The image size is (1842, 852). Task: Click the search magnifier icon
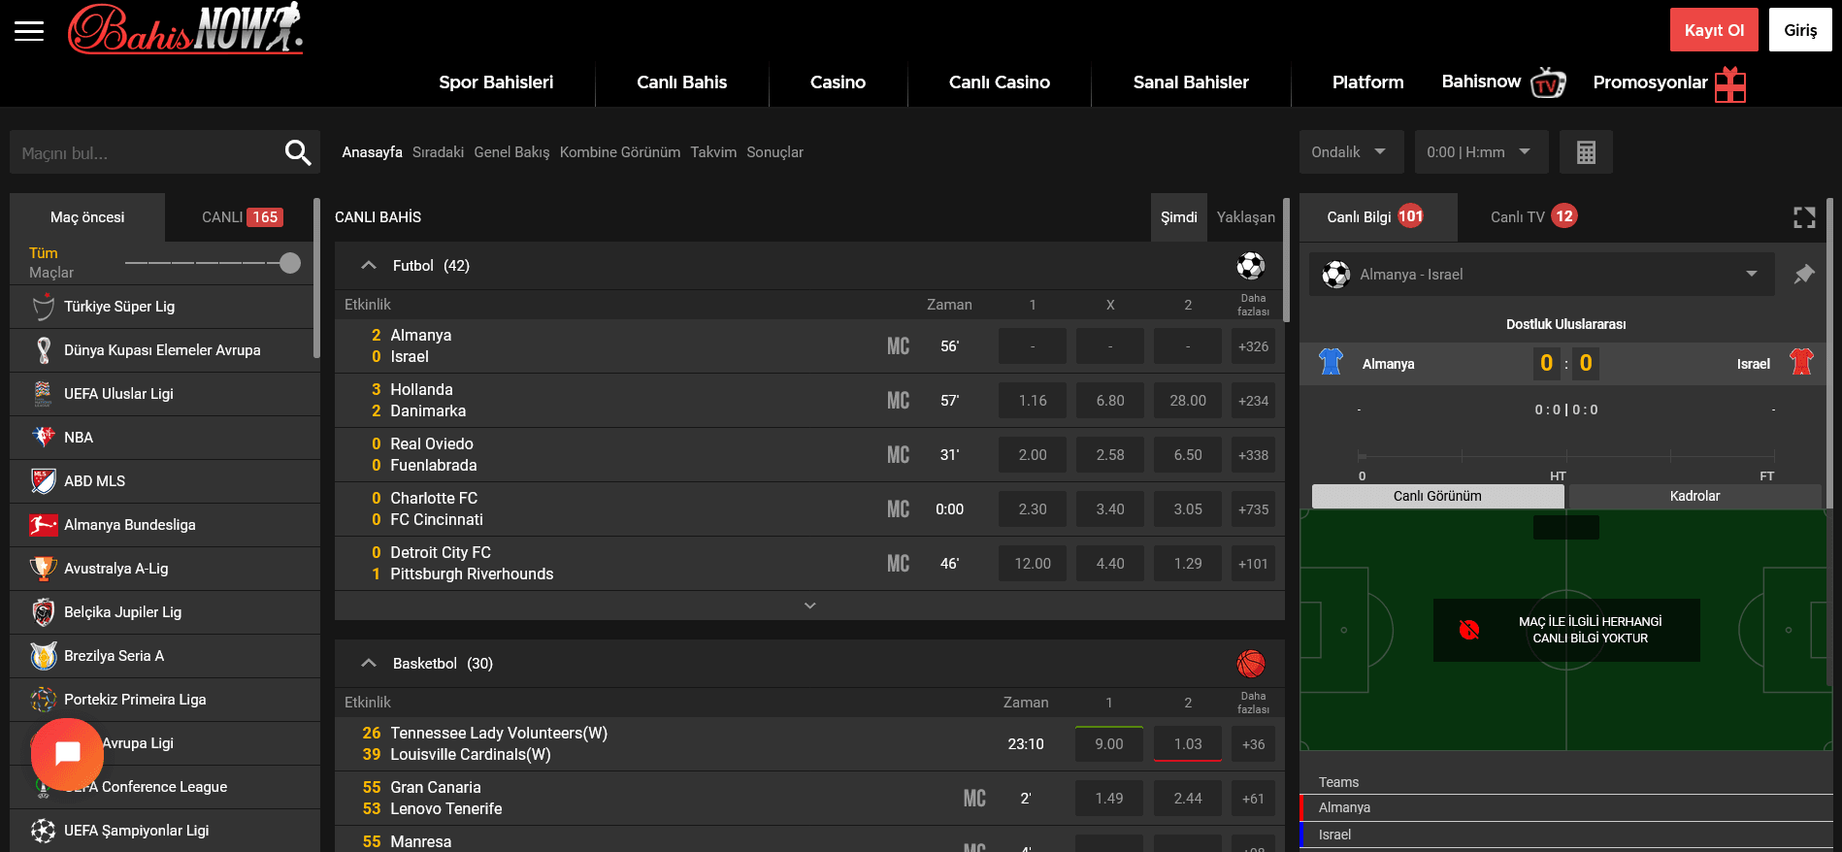(297, 152)
